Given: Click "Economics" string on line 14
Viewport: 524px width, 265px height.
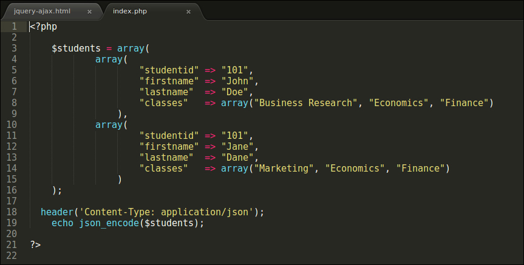Looking at the screenshot, I should (x=355, y=168).
